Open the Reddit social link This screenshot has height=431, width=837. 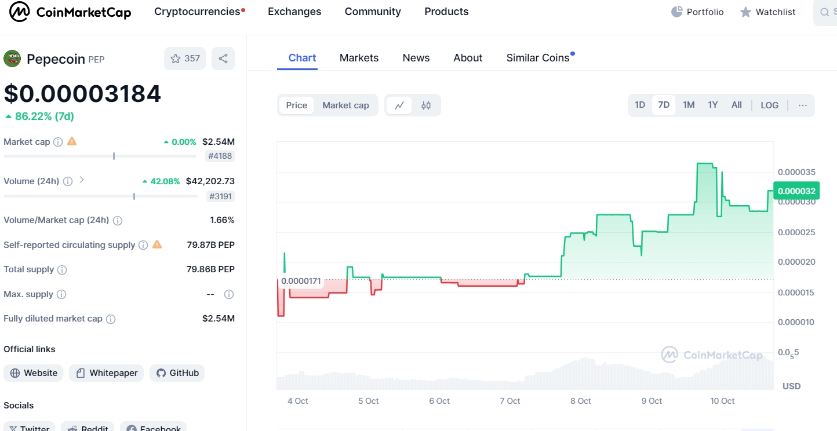(88, 427)
